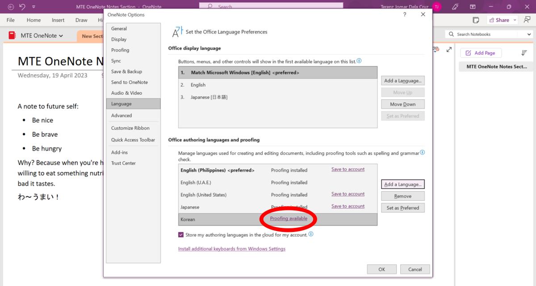This screenshot has width=536, height=286.
Task: Enter Full Page View with the diagonal arrow
Action: (449, 50)
